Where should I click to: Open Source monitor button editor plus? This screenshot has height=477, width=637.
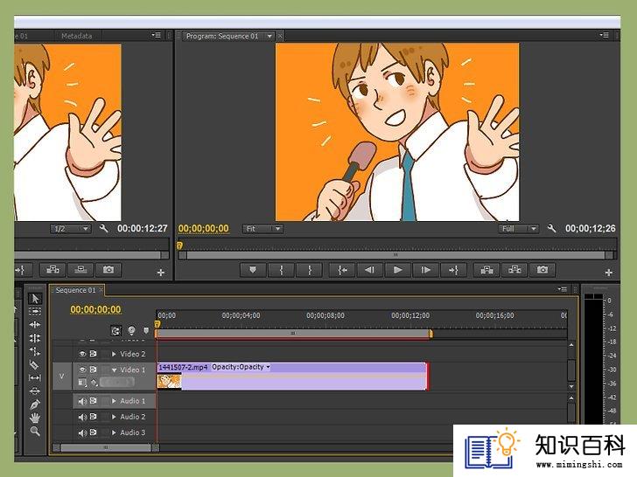(161, 273)
